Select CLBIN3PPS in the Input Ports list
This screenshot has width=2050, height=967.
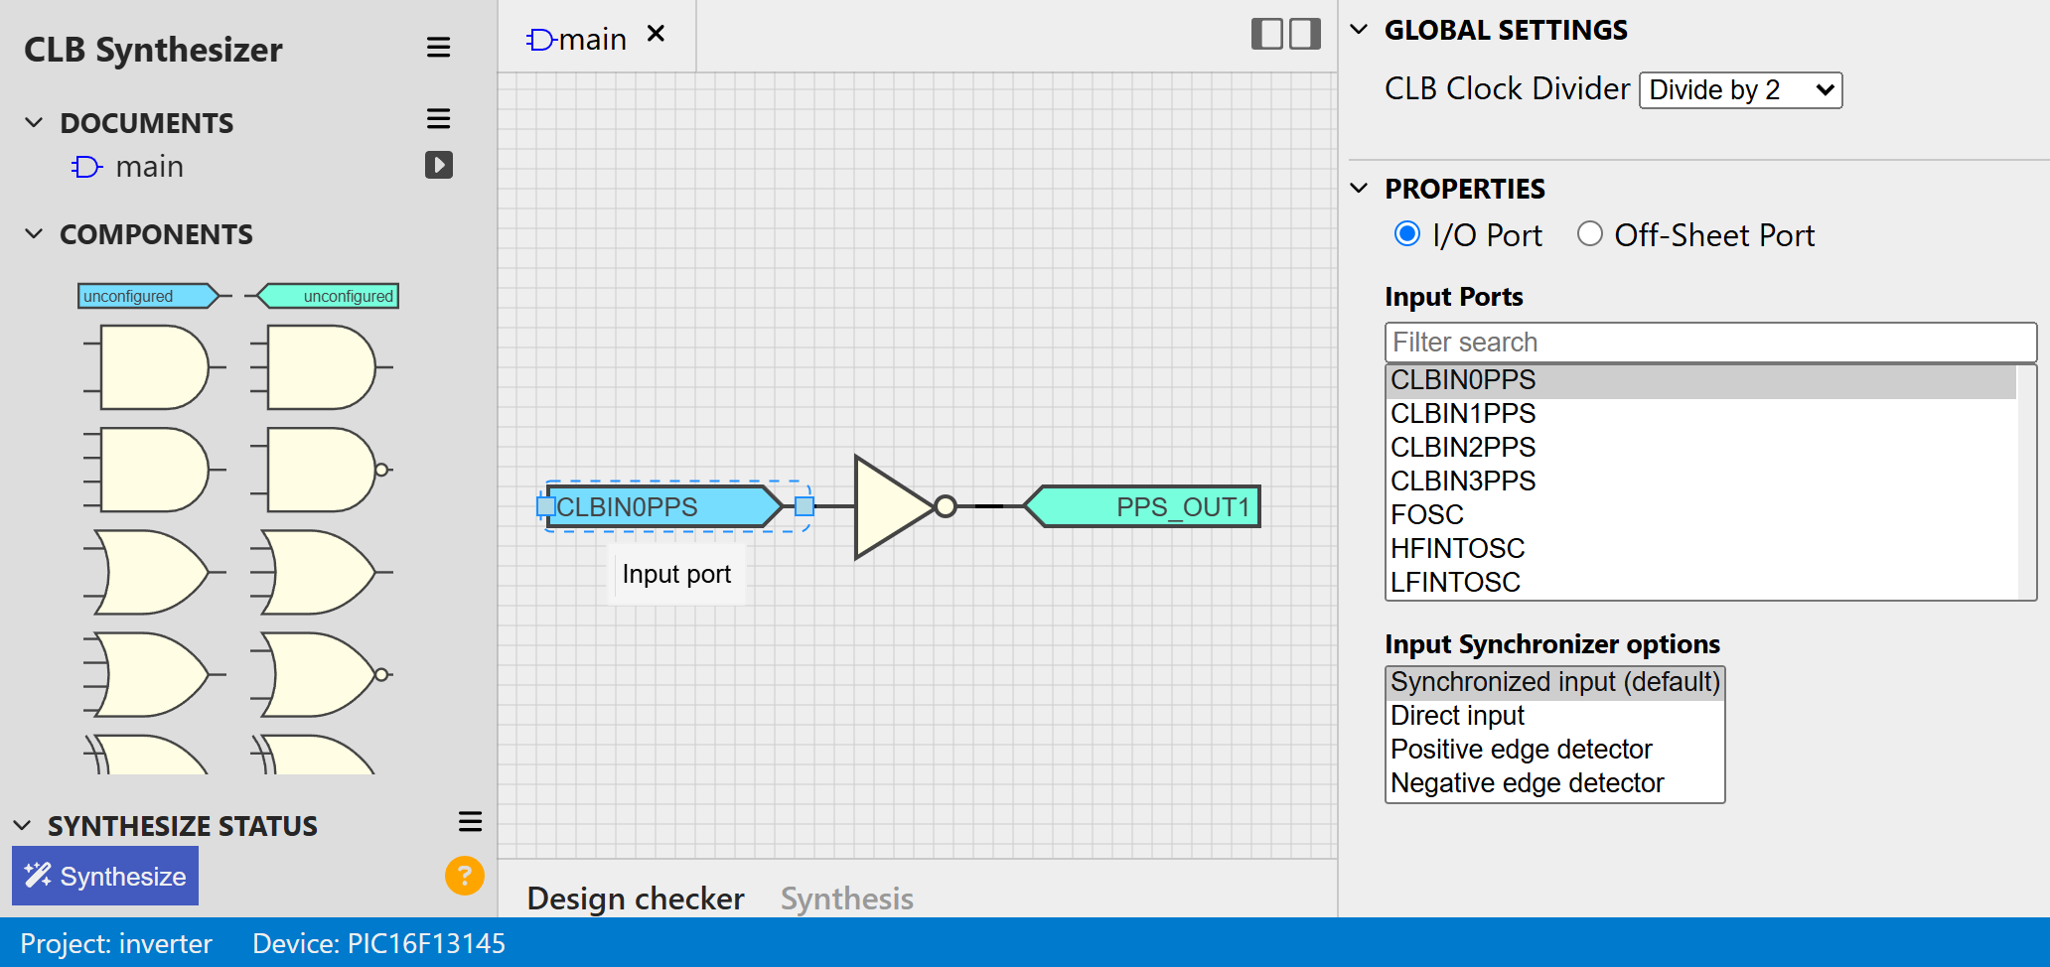pos(1700,482)
